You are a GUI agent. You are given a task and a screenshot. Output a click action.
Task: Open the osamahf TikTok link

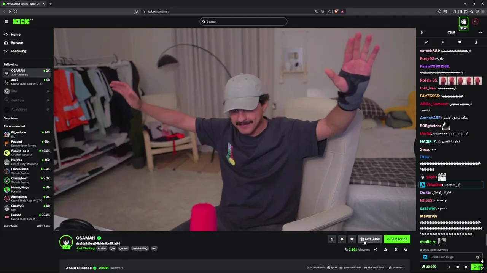(396, 268)
